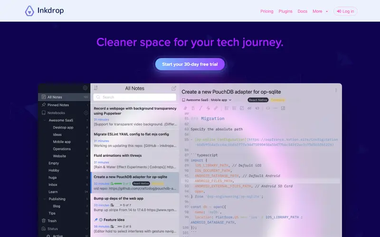Insert task checkbox list from toolbar
The height and width of the screenshot is (237, 380).
(242, 108)
